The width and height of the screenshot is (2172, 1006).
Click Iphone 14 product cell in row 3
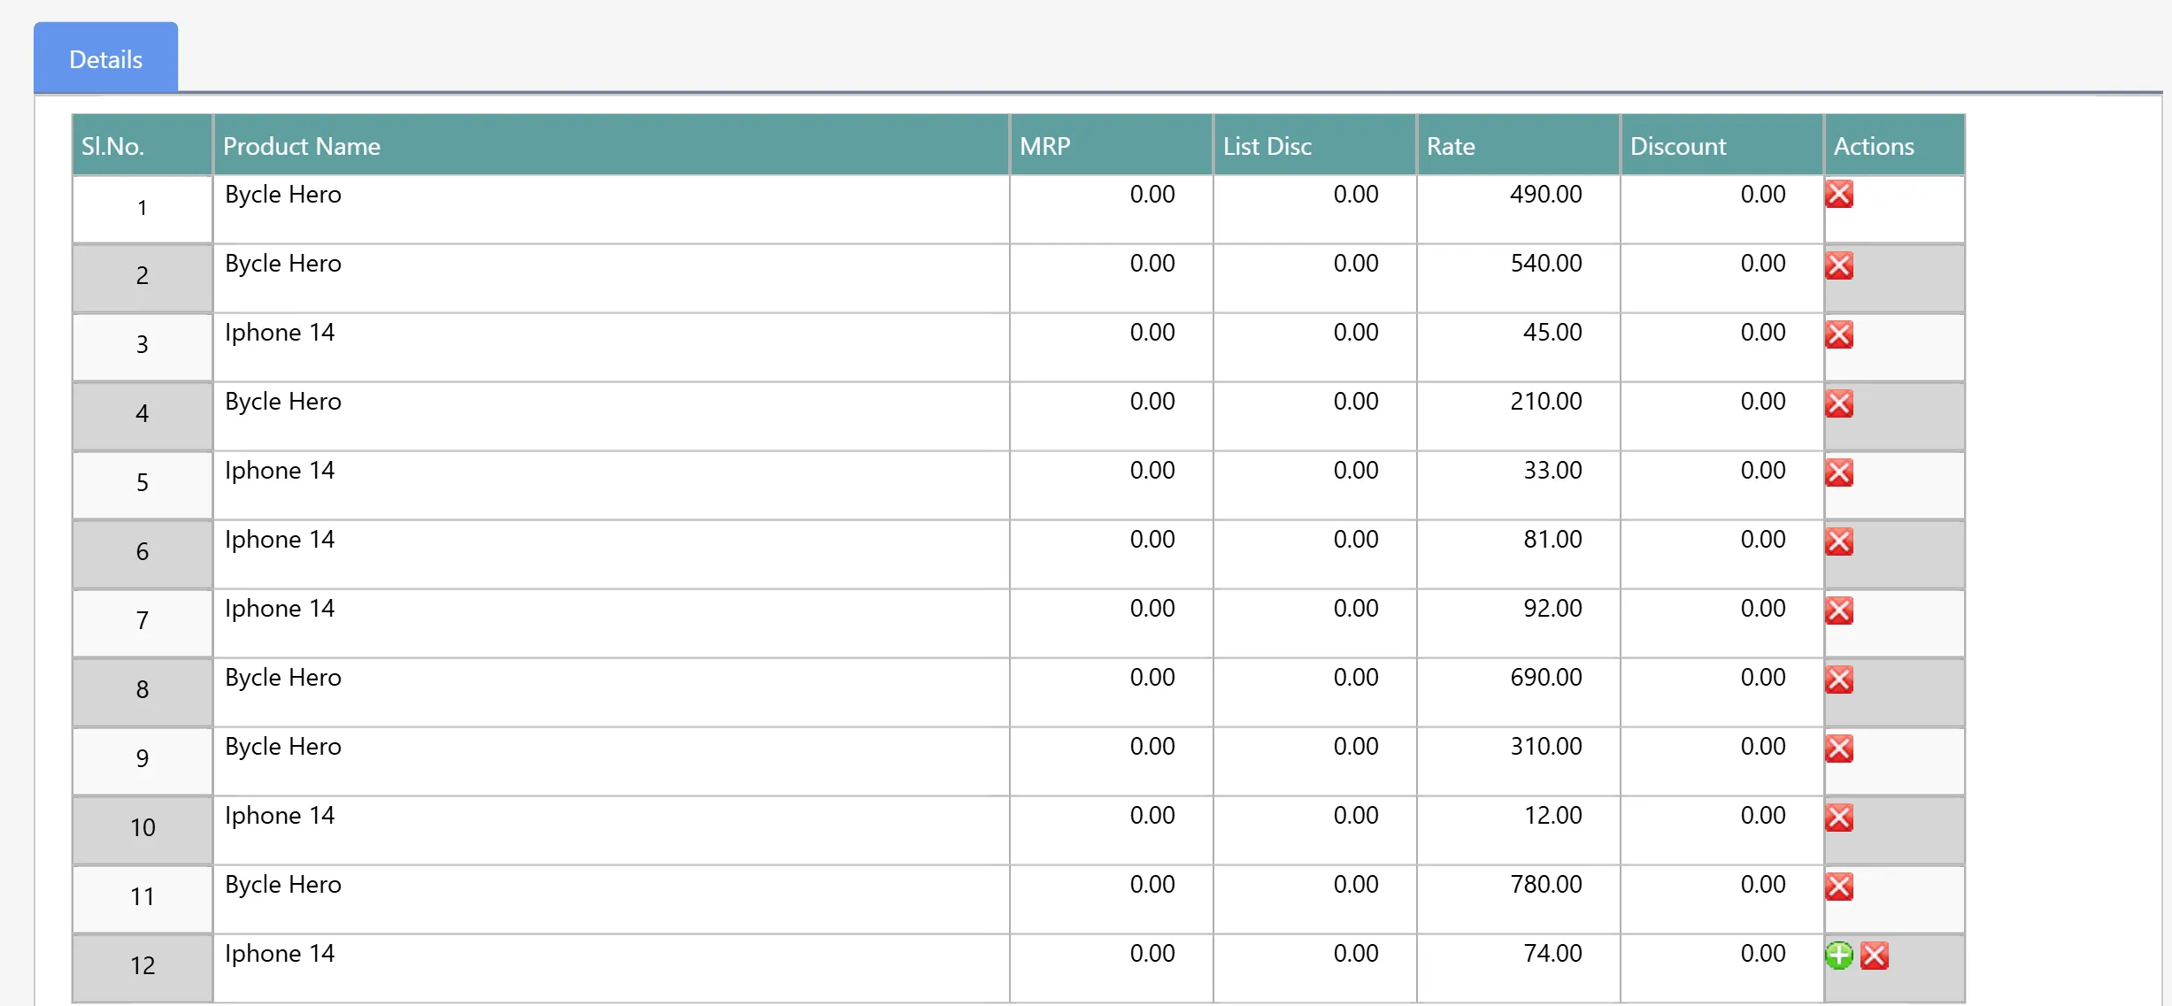point(612,348)
